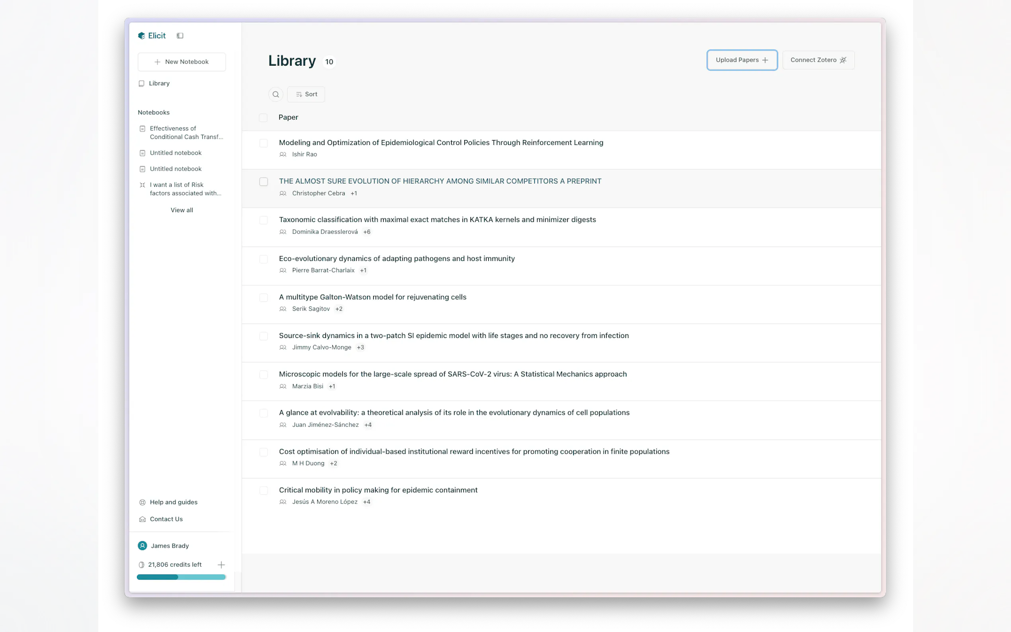This screenshot has width=1011, height=632.
Task: Open the library search magnifier icon
Action: pyautogui.click(x=275, y=94)
